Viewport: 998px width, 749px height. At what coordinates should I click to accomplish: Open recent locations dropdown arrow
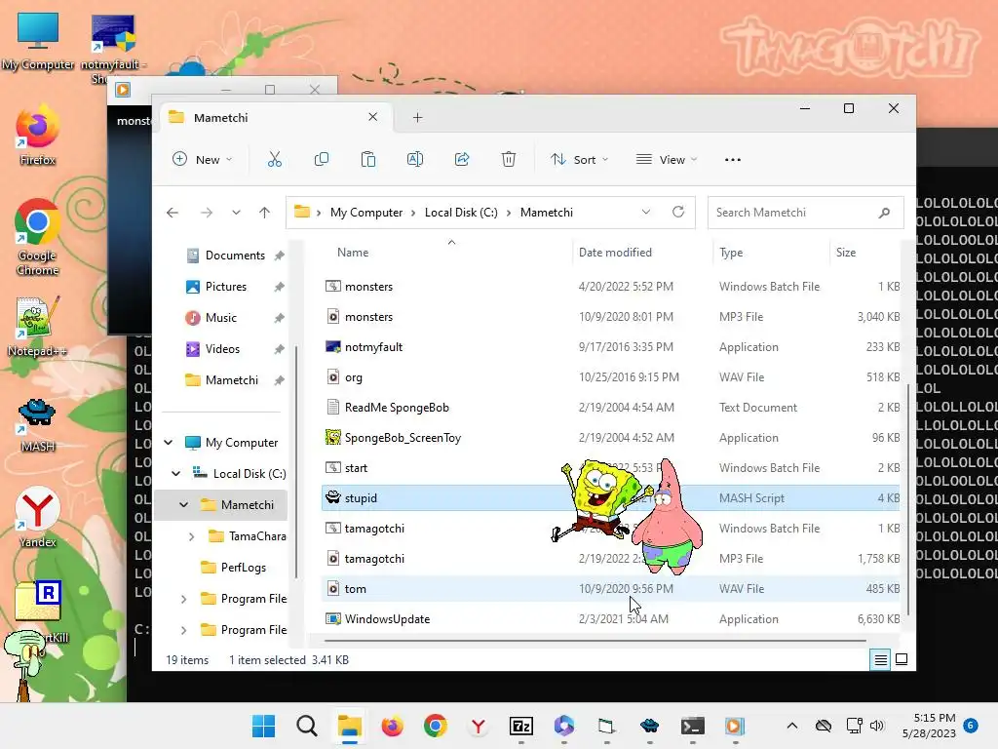236,213
